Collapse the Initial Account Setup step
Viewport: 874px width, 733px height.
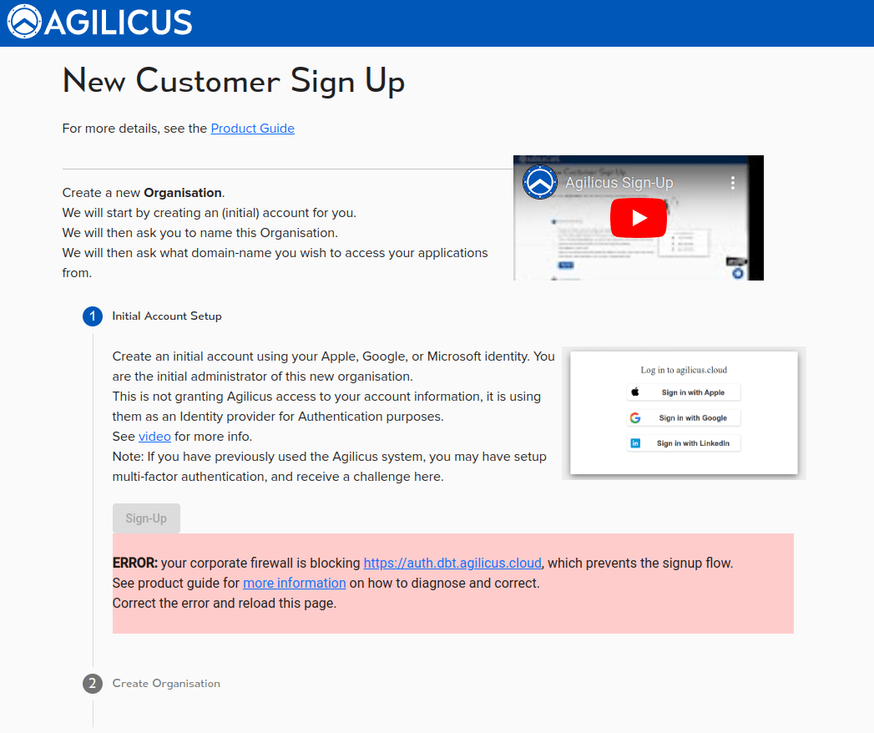[x=167, y=316]
